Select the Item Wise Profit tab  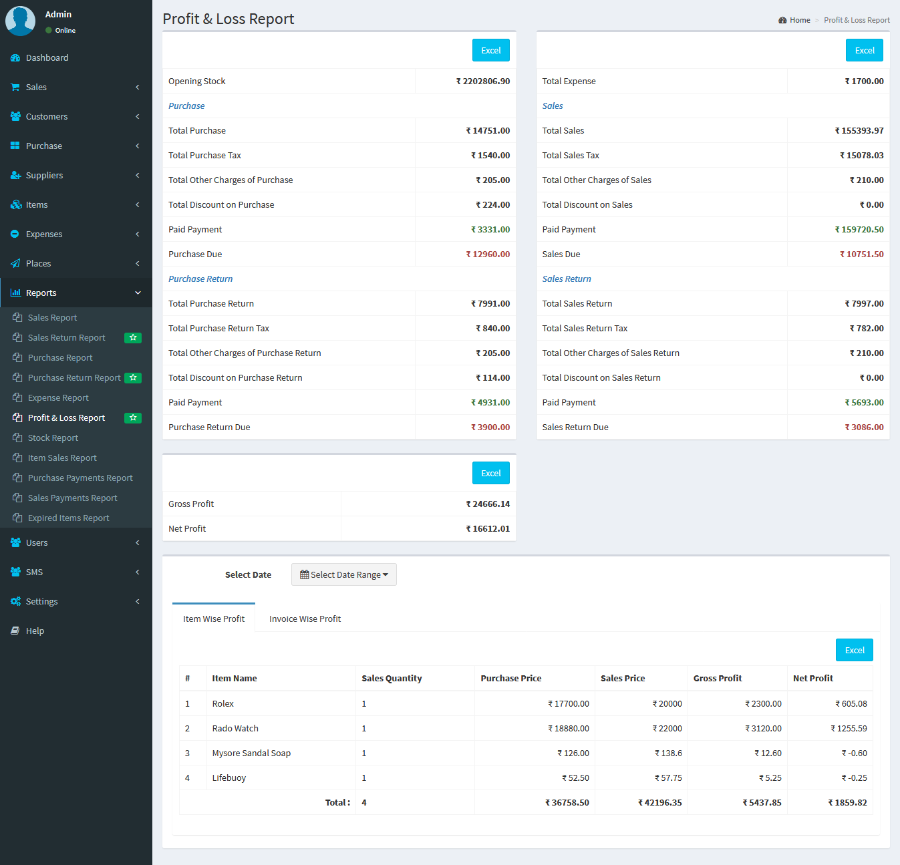(x=214, y=619)
